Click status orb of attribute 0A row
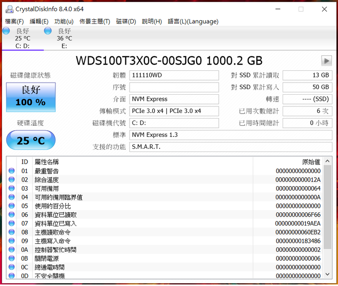Screen dimensions: 338x286 (x=12, y=249)
